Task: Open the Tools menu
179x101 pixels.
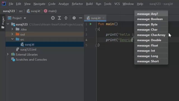Action: (107, 4)
